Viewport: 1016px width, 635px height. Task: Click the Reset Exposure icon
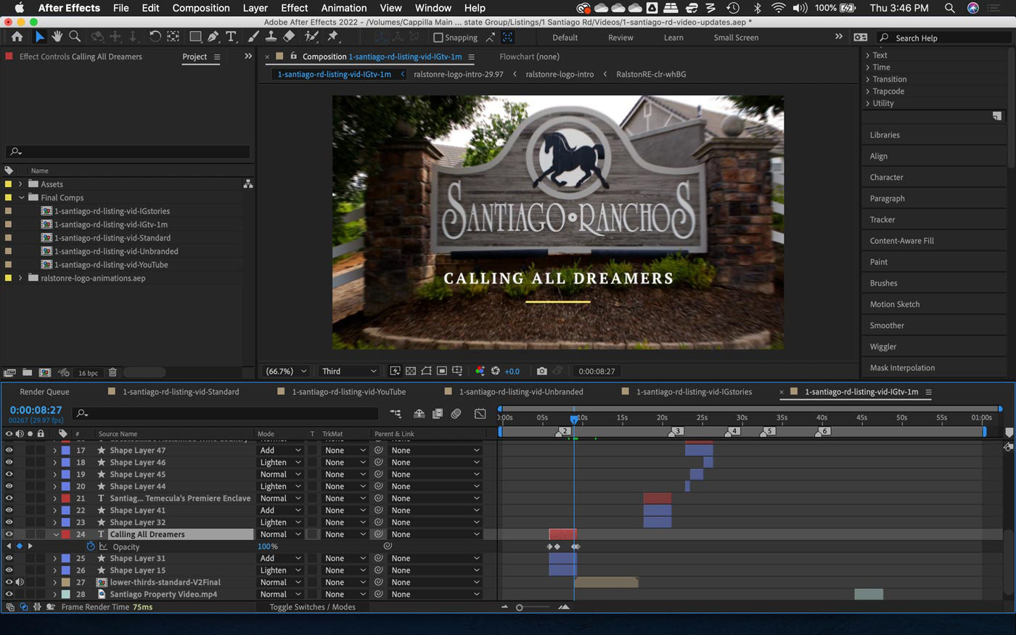point(496,371)
